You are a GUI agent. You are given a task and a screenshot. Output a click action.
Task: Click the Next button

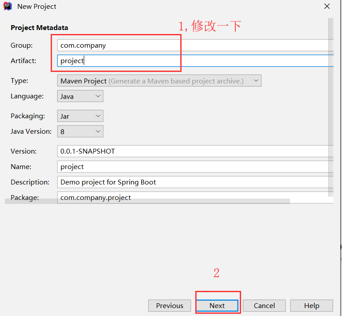(217, 305)
